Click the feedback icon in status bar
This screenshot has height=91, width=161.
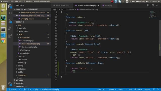pyautogui.click(x=154, y=89)
